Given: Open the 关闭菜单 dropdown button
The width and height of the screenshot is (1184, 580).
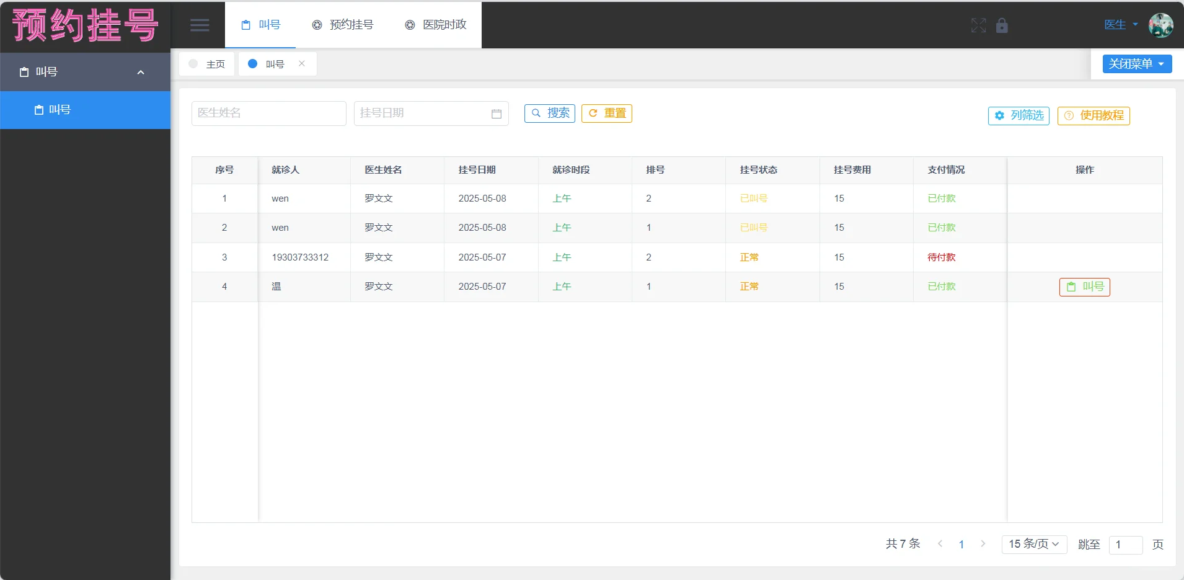Looking at the screenshot, I should [1136, 64].
